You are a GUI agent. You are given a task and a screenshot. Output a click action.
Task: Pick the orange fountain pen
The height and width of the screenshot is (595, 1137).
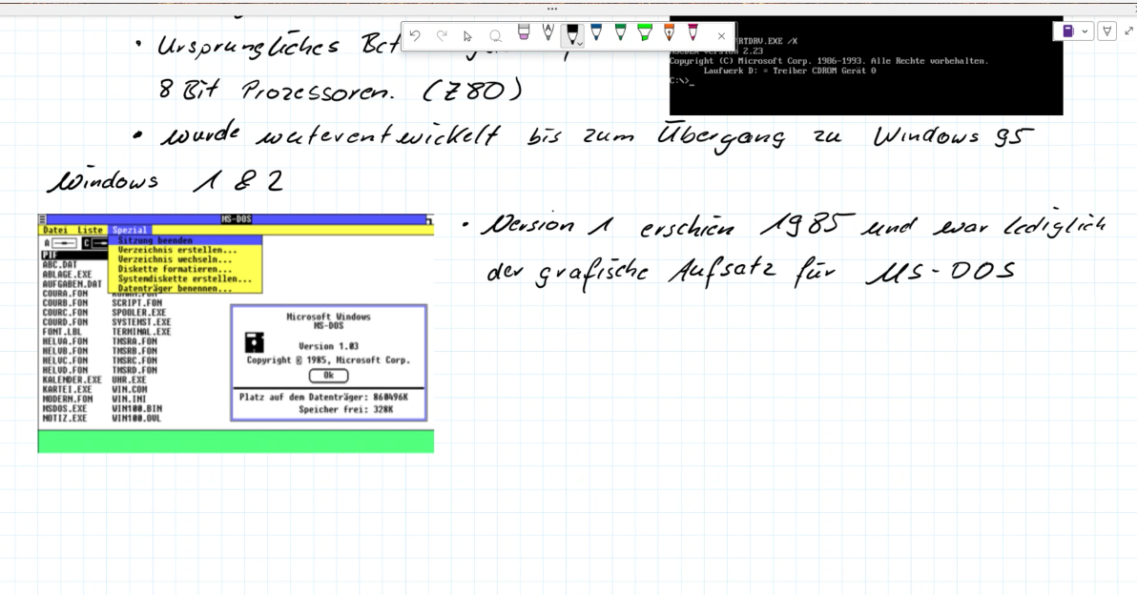(670, 32)
